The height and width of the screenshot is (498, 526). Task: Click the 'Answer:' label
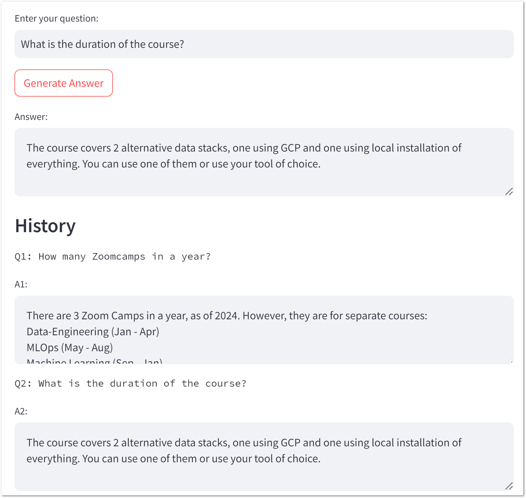click(x=31, y=117)
